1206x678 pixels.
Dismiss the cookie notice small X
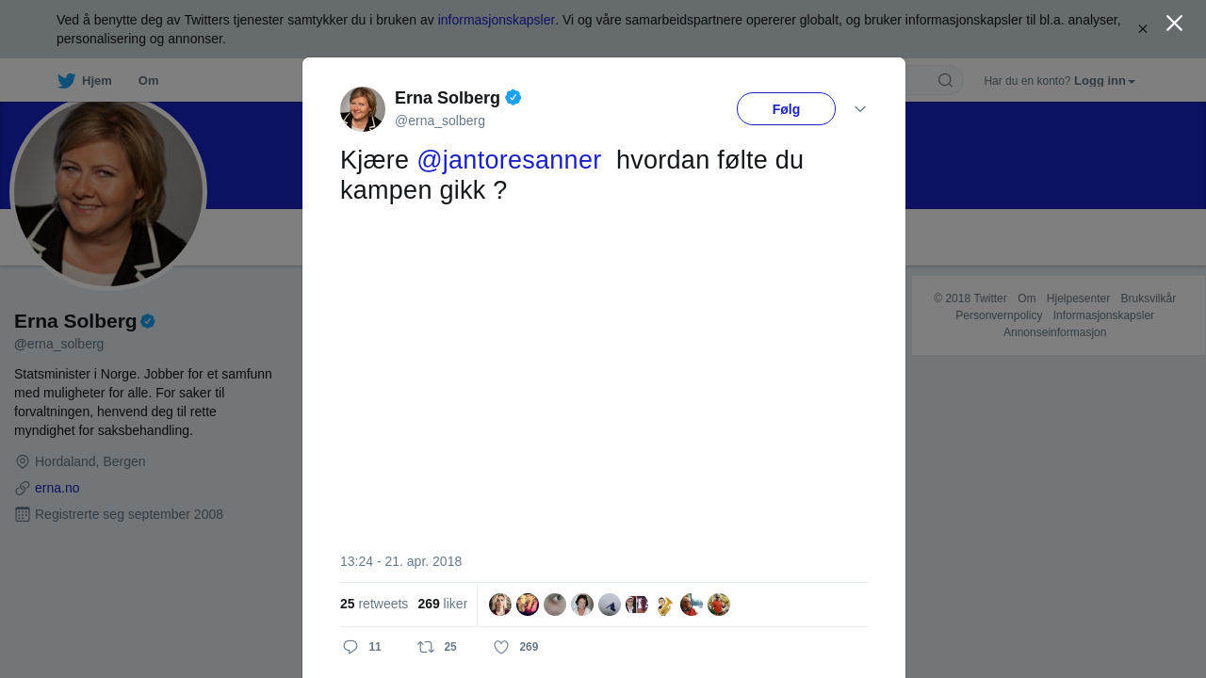pyautogui.click(x=1143, y=29)
